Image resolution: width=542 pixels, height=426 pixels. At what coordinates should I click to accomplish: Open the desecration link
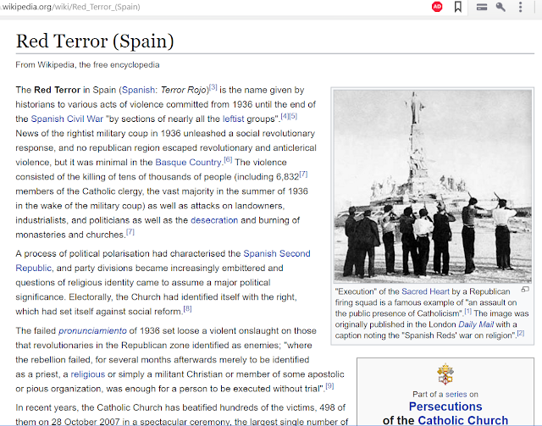coord(214,220)
